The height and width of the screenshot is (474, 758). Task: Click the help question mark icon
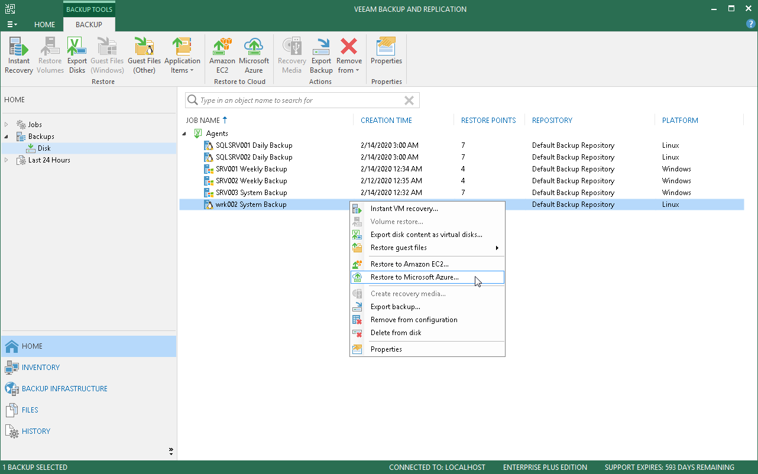click(750, 24)
